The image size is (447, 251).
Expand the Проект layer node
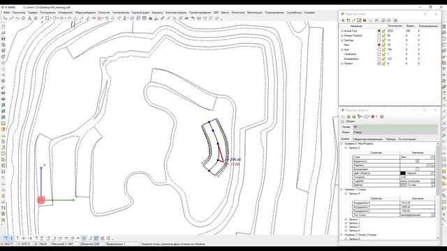(342, 63)
